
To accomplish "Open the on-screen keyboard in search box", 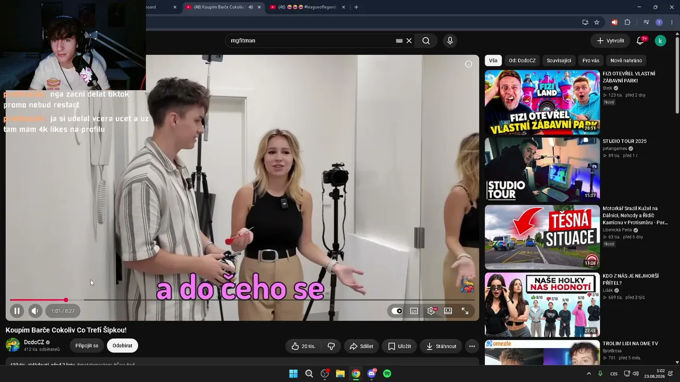I will [x=399, y=41].
